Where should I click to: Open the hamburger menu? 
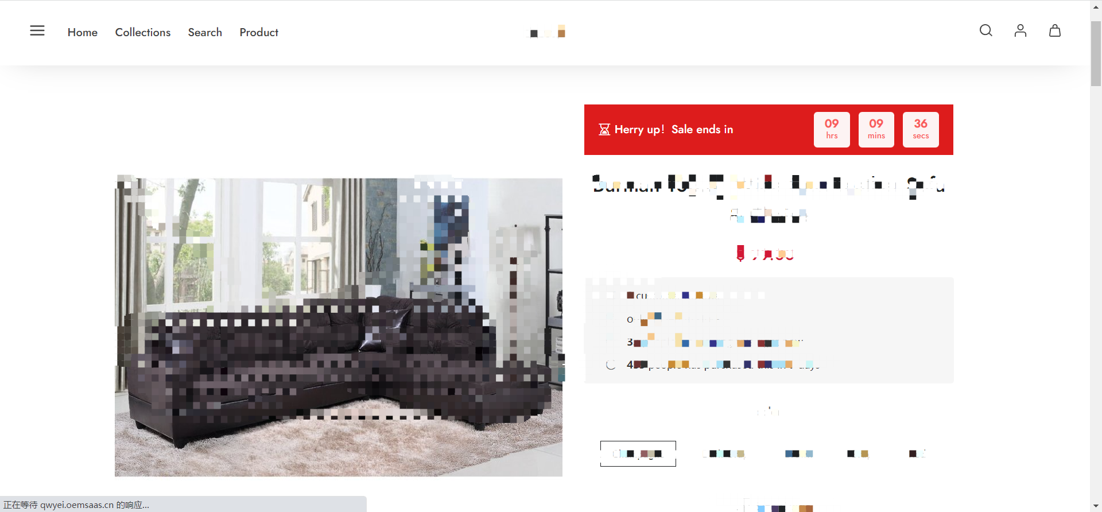point(37,30)
